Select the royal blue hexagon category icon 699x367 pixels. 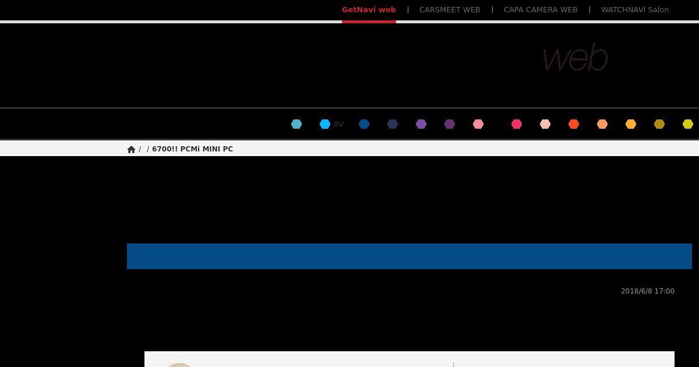[x=364, y=124]
